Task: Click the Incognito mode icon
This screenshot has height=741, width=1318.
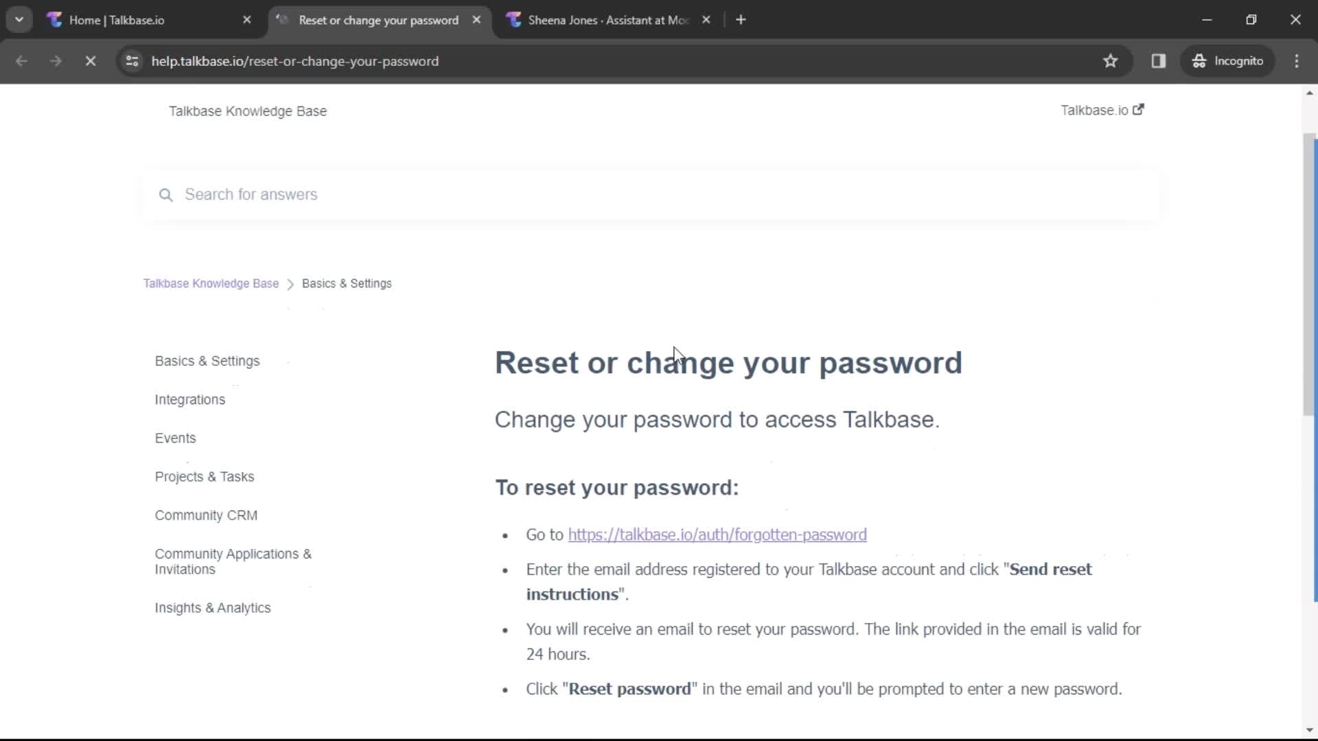Action: point(1199,60)
